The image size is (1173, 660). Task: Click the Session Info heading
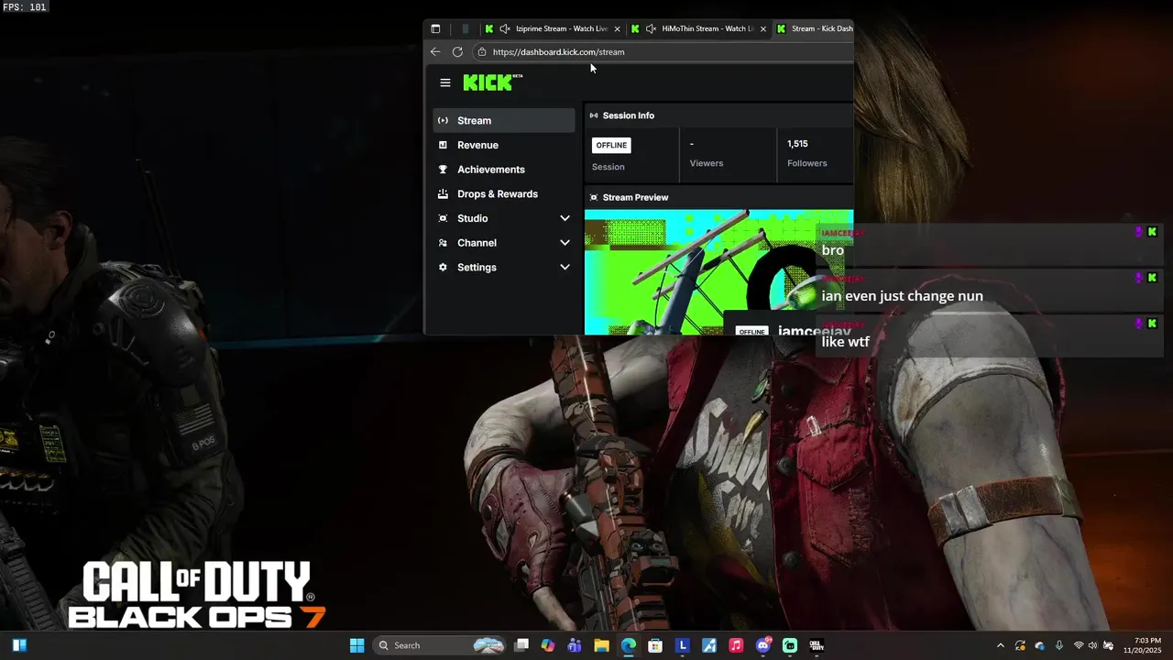click(x=629, y=115)
